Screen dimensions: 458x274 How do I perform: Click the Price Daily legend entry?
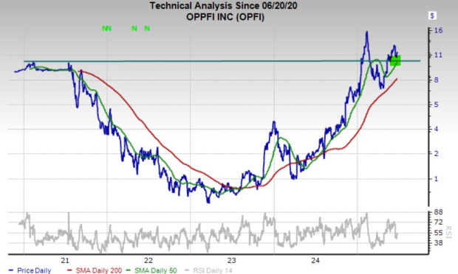click(30, 270)
